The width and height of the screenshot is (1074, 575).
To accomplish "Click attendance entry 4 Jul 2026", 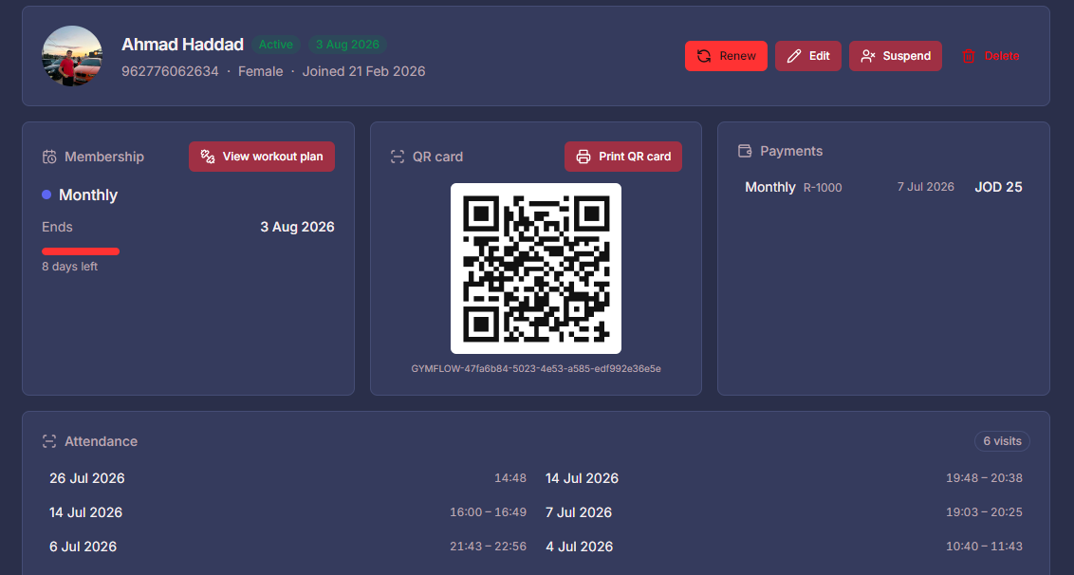I will pos(580,547).
